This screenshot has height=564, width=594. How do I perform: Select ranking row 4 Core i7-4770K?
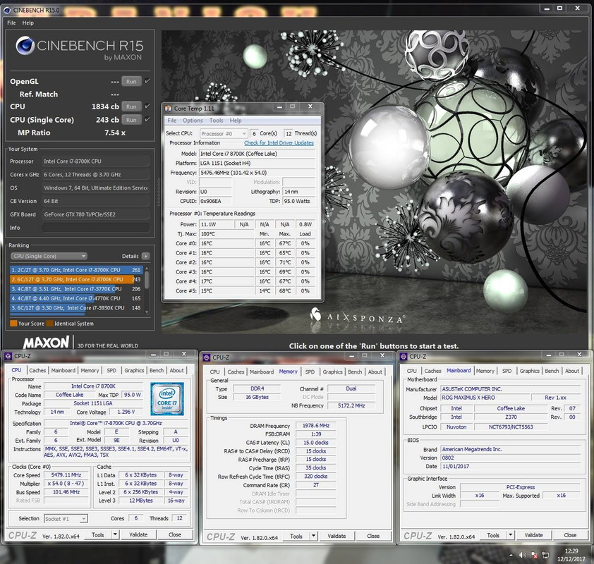[x=75, y=298]
